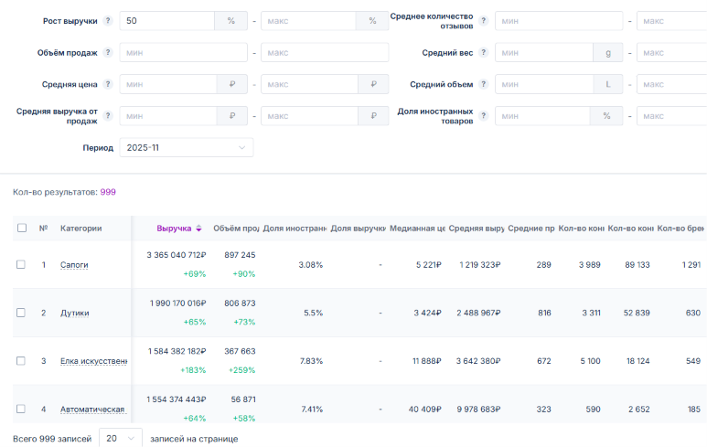This screenshot has width=707, height=447.
Task: Click revenue value 3 365 040 712₽
Action: (x=177, y=255)
